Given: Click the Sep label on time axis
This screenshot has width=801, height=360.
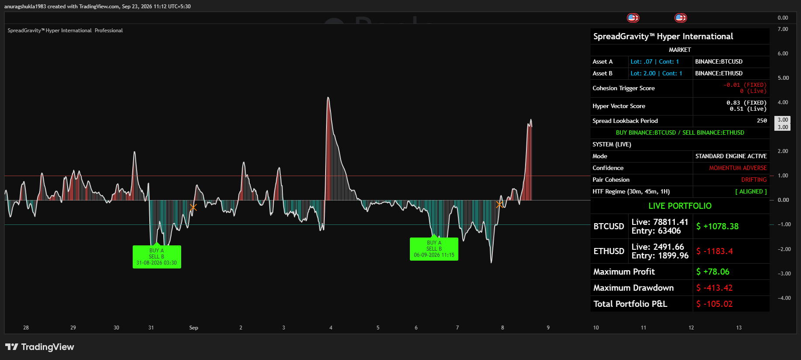Looking at the screenshot, I should tap(194, 328).
